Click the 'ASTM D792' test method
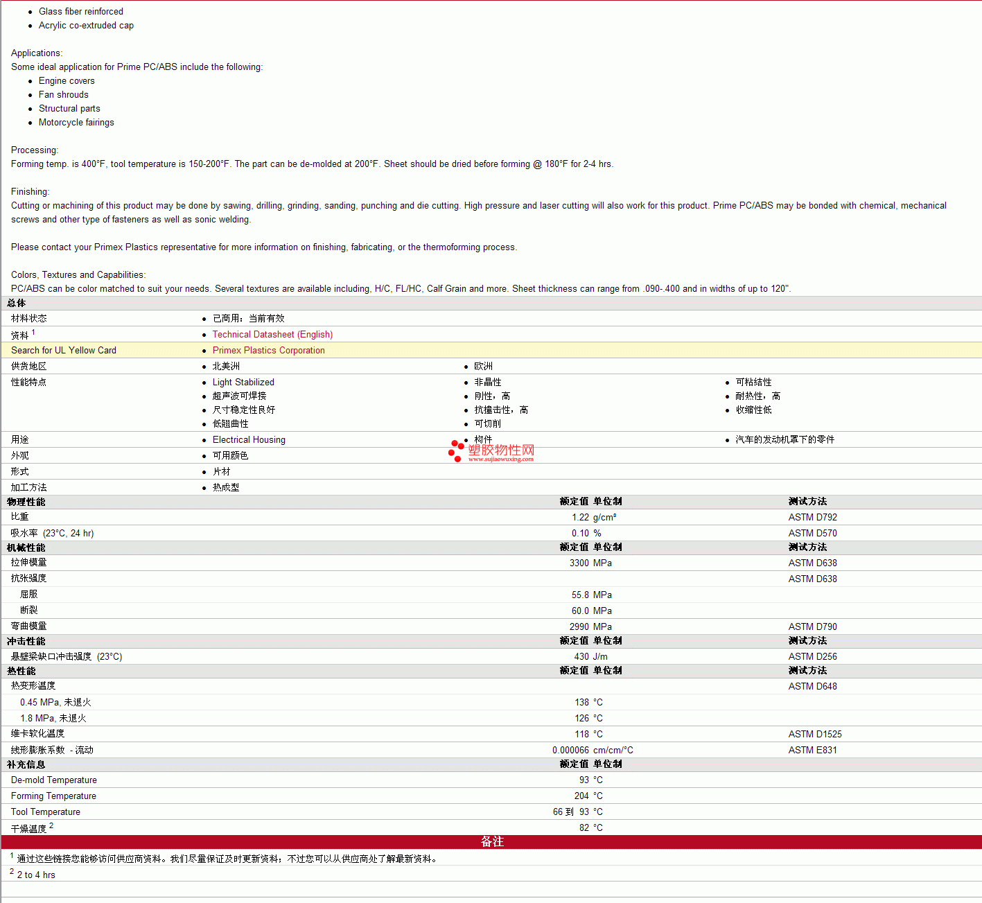This screenshot has height=903, width=982. [x=813, y=517]
